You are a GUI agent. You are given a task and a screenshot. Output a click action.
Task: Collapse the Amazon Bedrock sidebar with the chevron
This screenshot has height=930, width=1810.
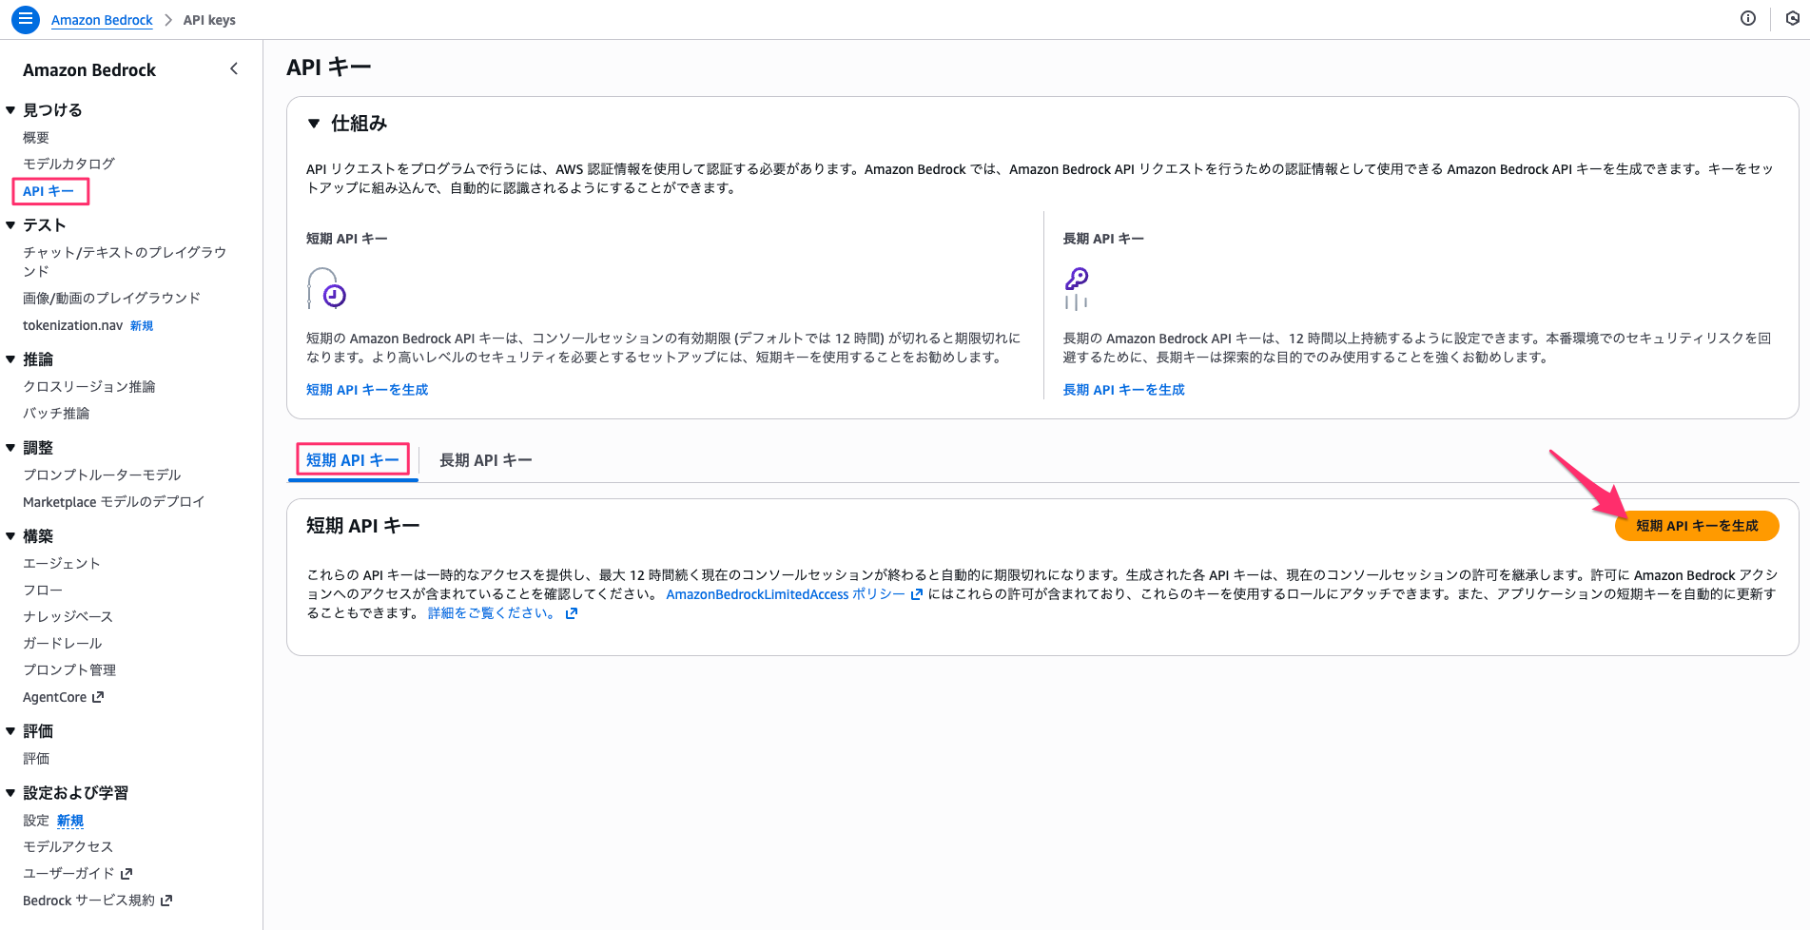coord(234,68)
